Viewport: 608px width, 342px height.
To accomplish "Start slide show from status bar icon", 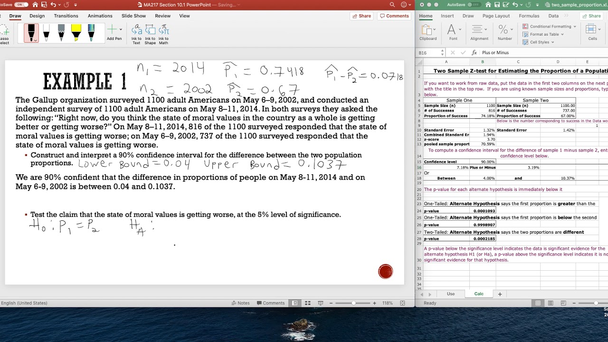I will point(321,303).
